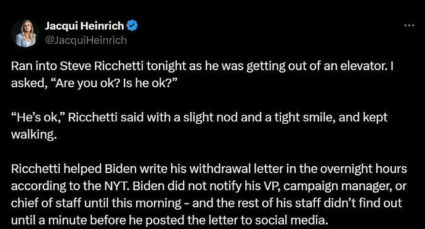The height and width of the screenshot is (229, 425).
Task: Open the three-dot more options menu
Action: click(x=409, y=25)
